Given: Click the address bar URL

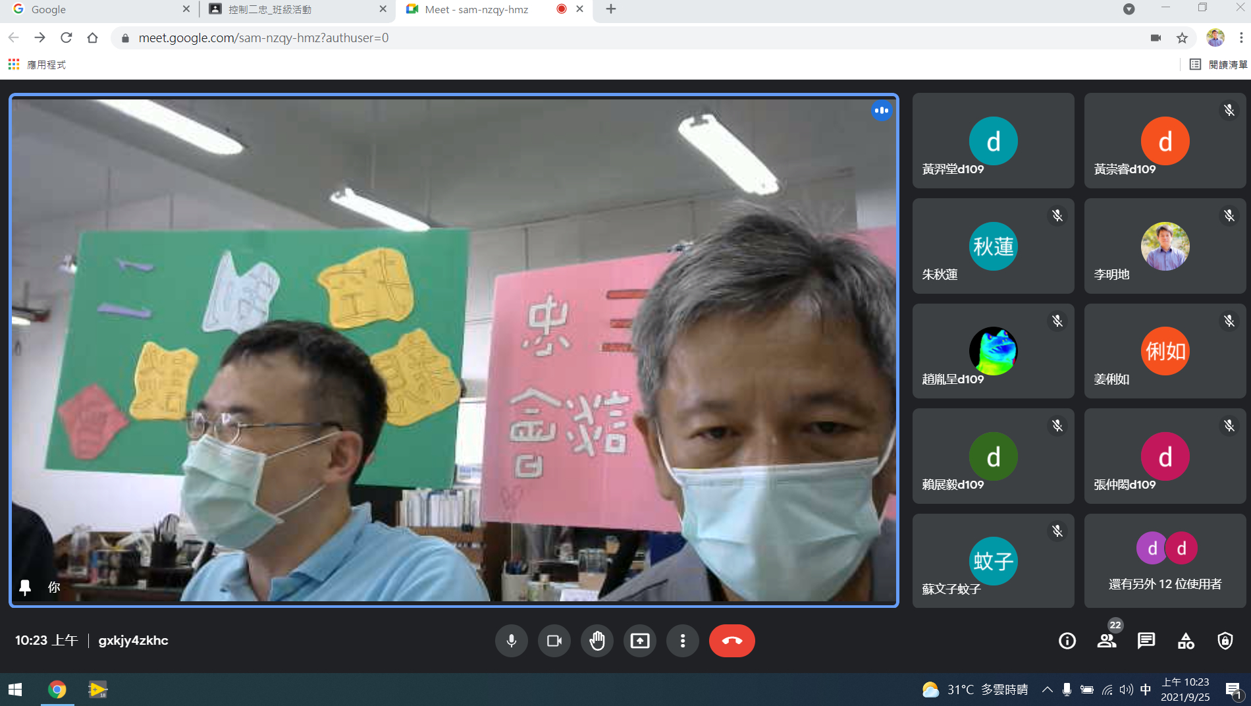Looking at the screenshot, I should [x=263, y=38].
